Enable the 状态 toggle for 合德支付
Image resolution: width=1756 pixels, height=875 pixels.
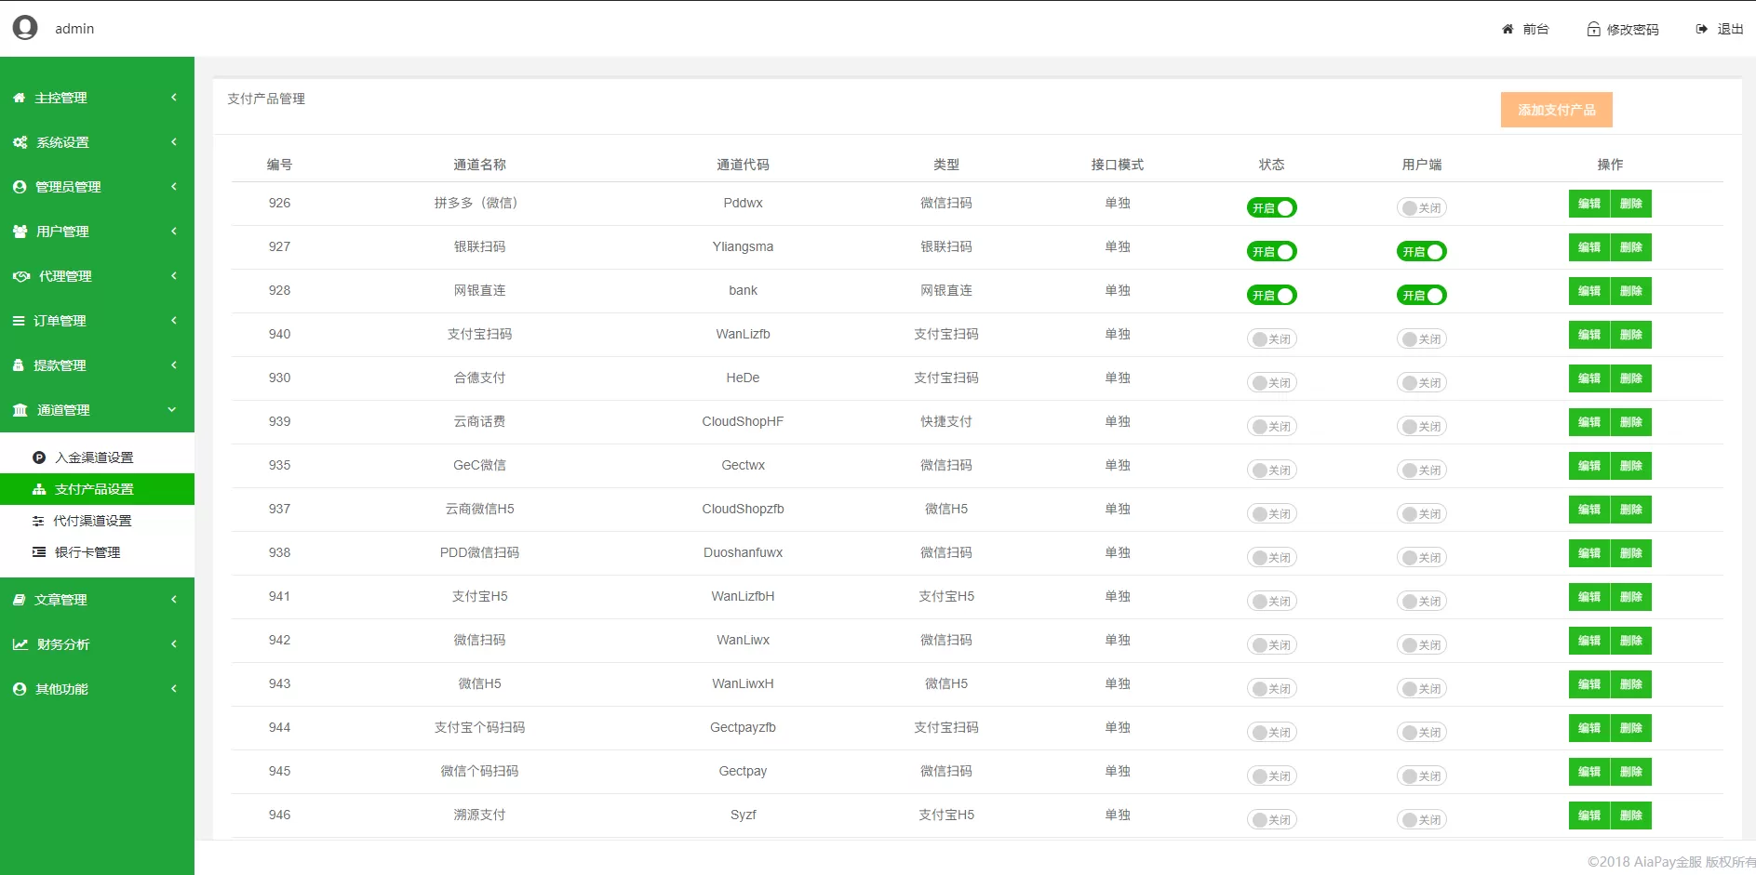(x=1271, y=383)
